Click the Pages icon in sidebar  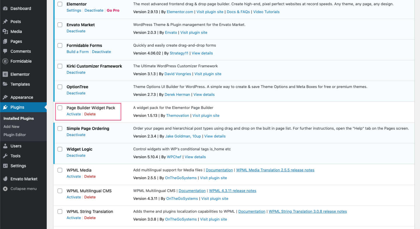pos(5,41)
